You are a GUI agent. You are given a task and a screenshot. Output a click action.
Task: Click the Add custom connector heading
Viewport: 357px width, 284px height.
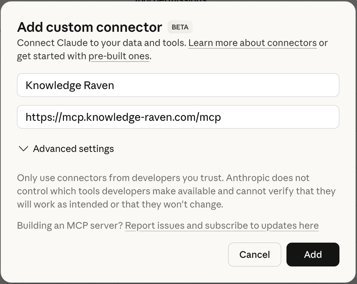tap(89, 27)
